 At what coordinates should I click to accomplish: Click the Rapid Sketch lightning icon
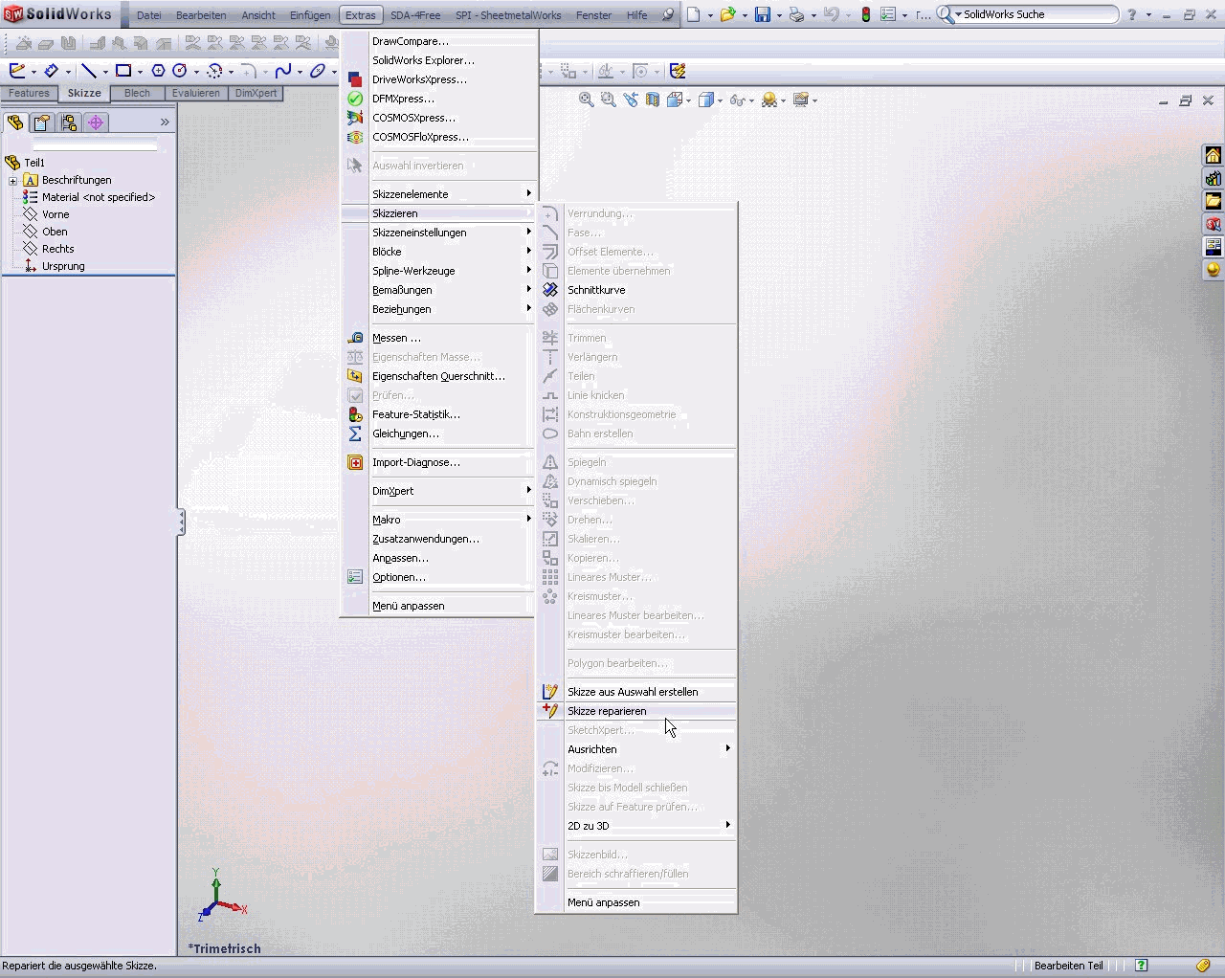[678, 71]
